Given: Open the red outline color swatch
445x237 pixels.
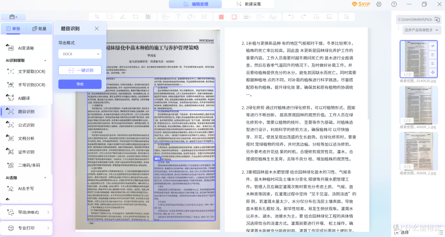Looking at the screenshot, I should click(234, 17).
